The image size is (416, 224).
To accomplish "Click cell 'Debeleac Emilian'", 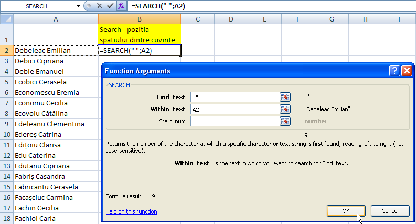I will 56,50.
